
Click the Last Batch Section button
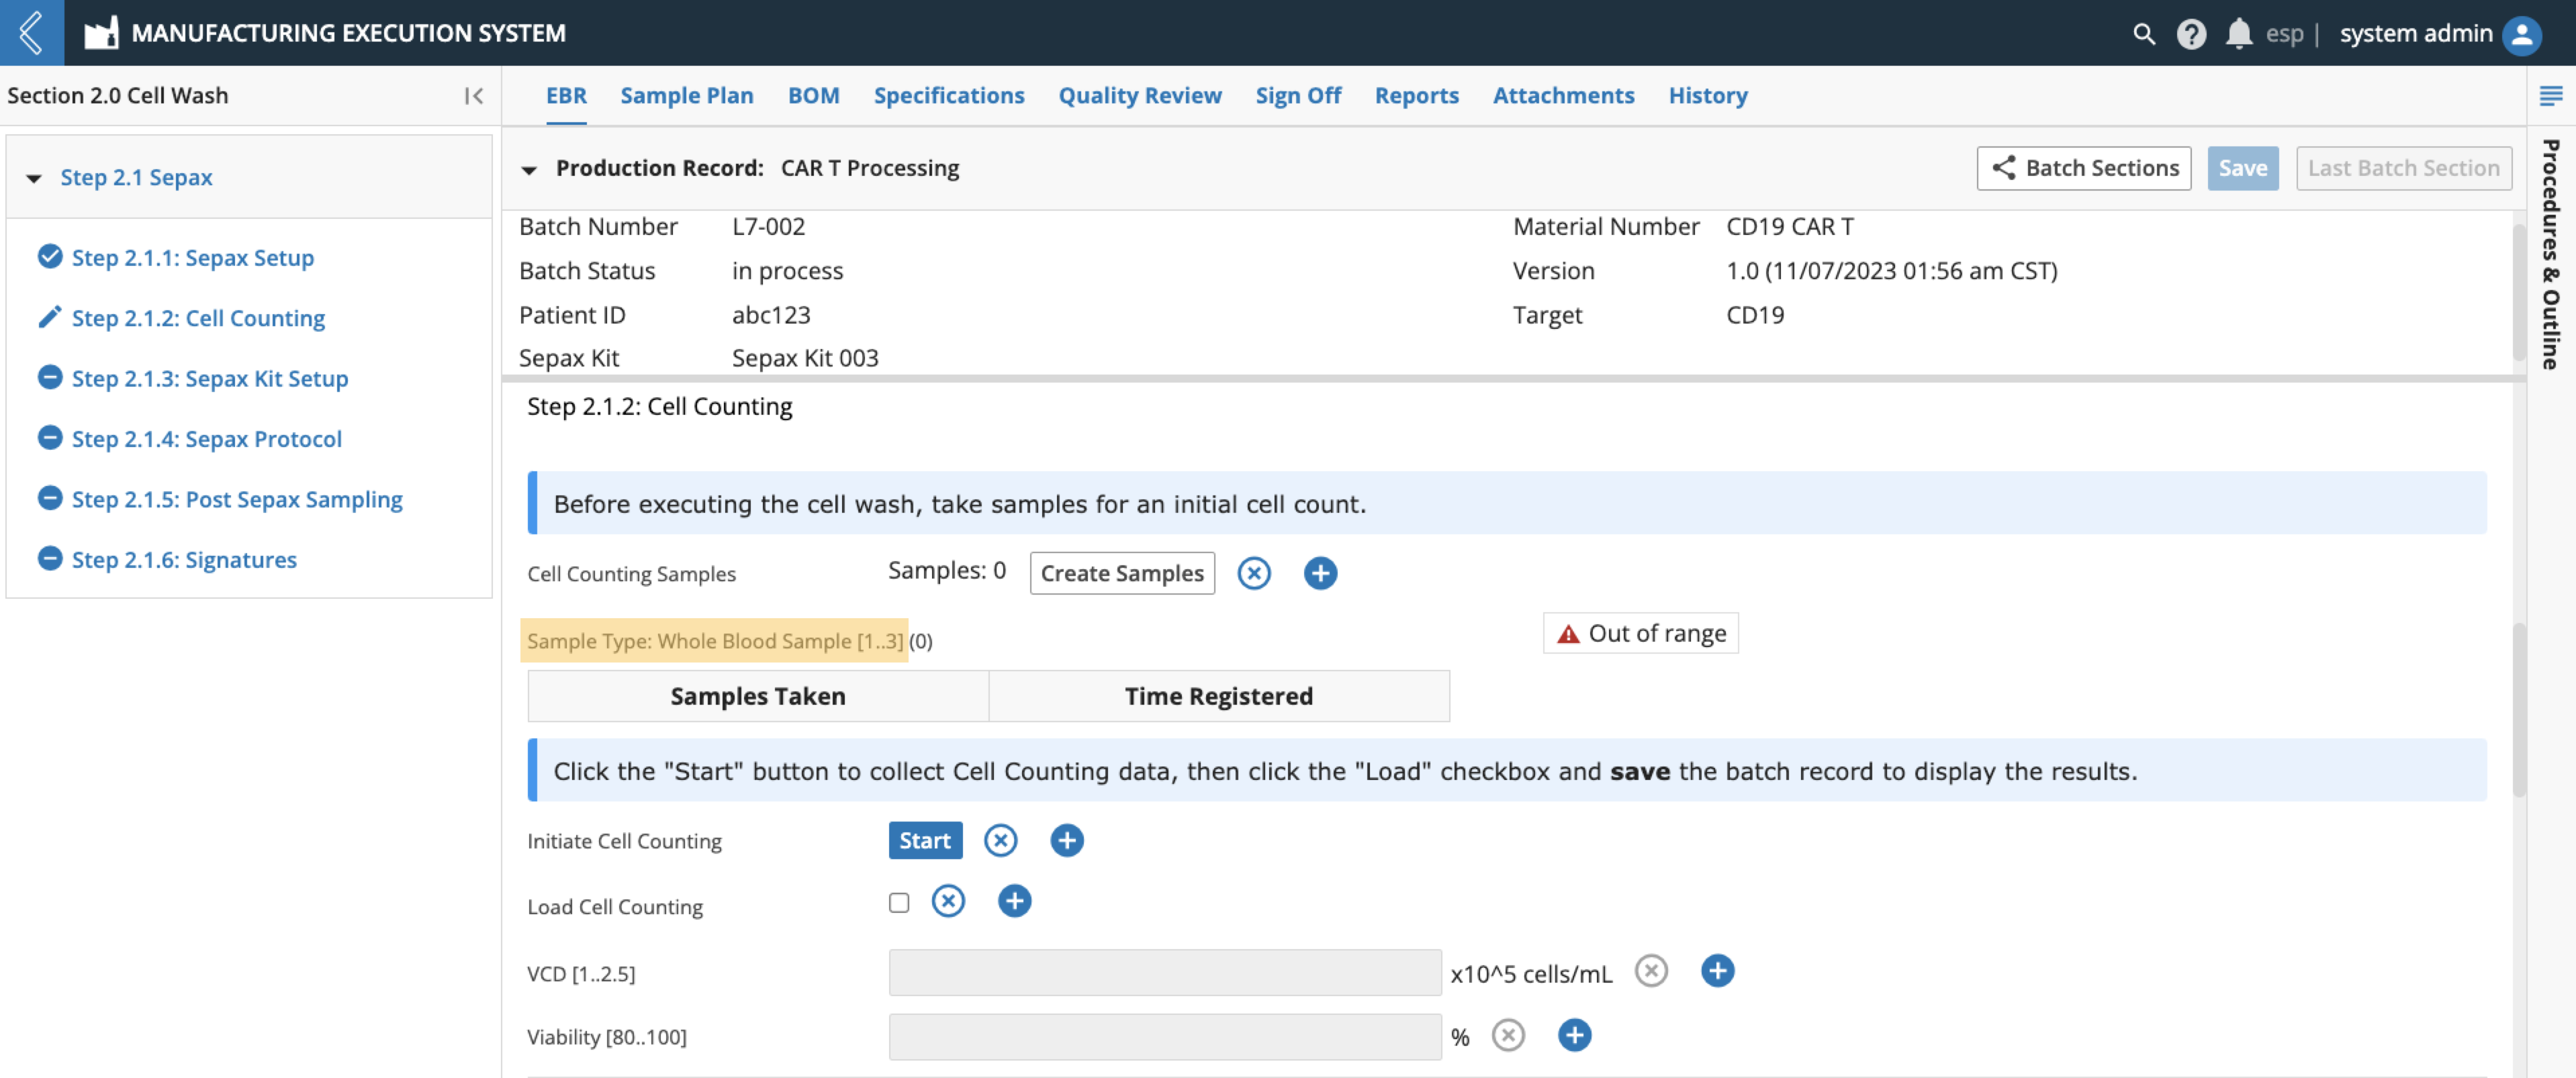click(x=2404, y=168)
